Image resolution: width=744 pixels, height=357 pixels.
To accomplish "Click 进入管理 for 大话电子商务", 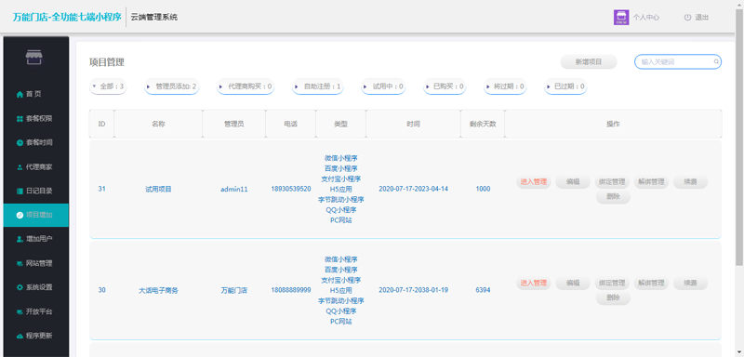I will (534, 283).
